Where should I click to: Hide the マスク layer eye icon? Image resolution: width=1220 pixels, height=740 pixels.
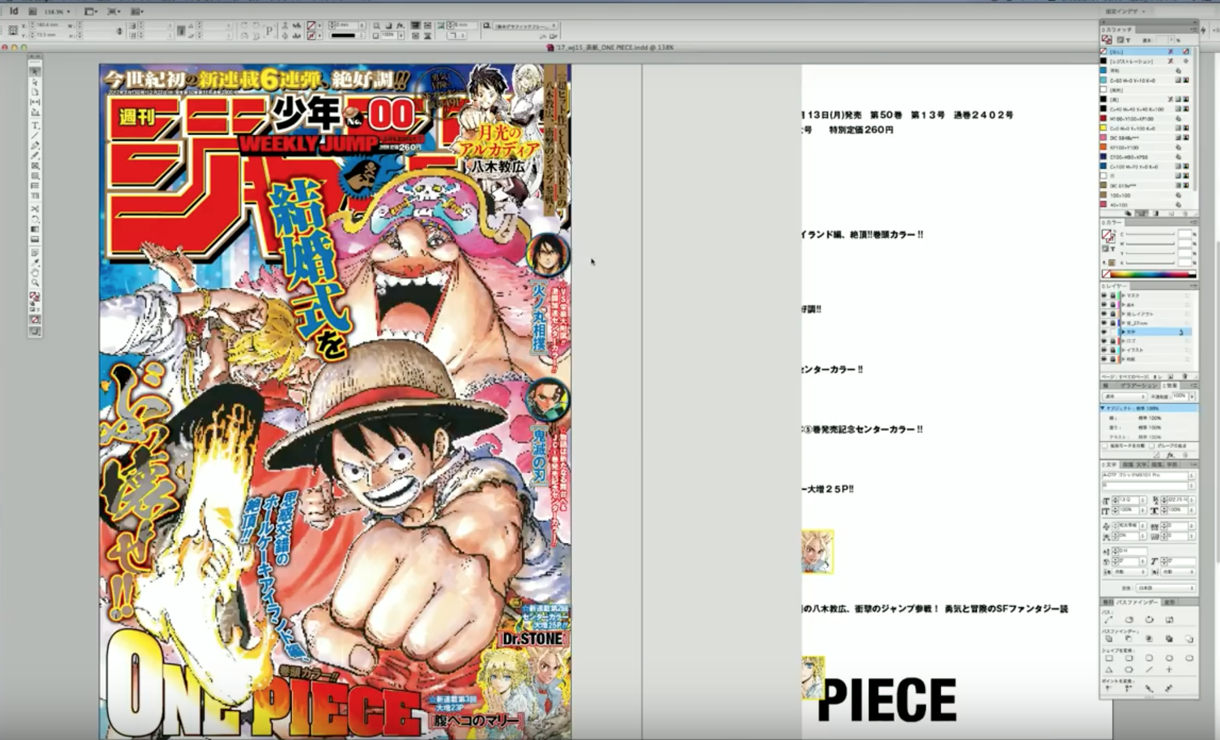[1104, 295]
